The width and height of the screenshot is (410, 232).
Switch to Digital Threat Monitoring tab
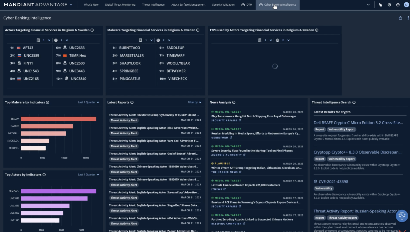(120, 5)
